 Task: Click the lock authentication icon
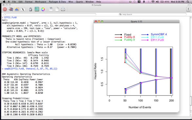(x=30, y=9)
